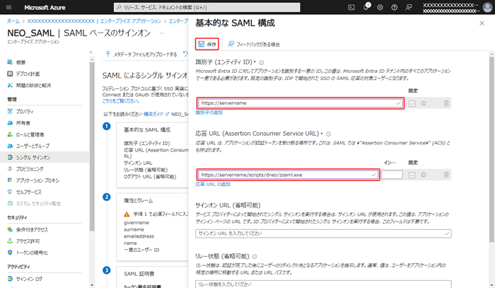The height and width of the screenshot is (288, 495).
Task: Click the index field for reply URL
Action: [x=392, y=175]
